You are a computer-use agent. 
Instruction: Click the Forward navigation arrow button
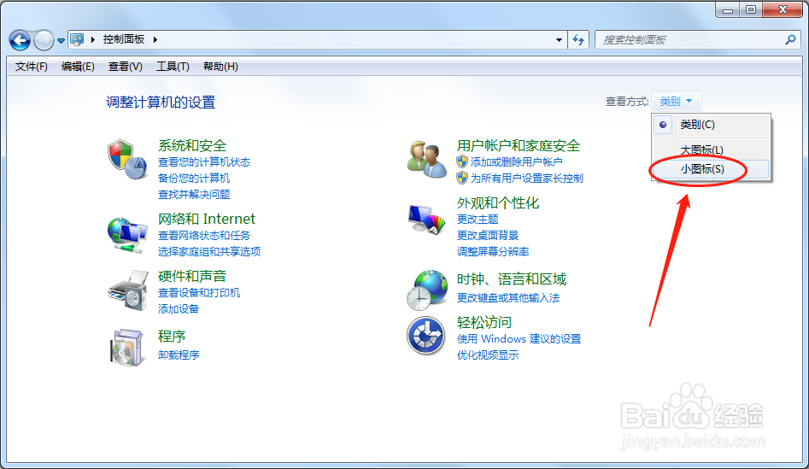[x=44, y=40]
